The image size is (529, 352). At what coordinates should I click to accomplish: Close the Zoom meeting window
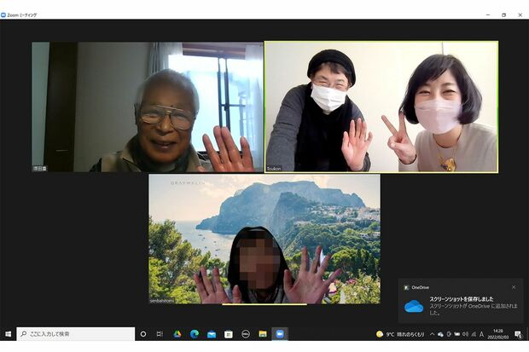520,14
